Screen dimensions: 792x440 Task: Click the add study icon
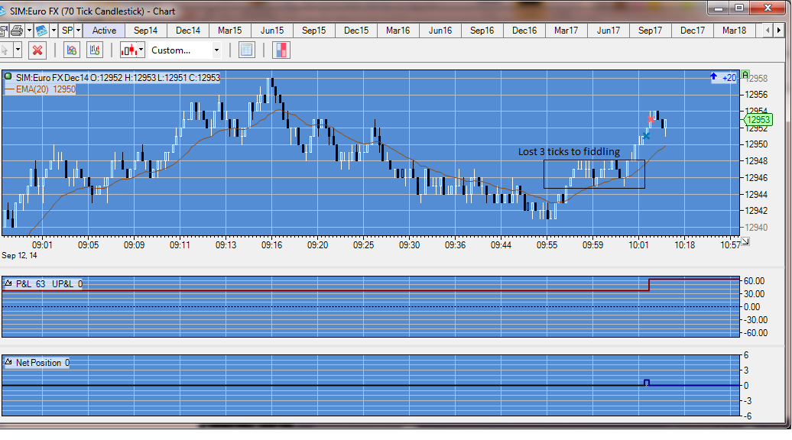pos(72,50)
